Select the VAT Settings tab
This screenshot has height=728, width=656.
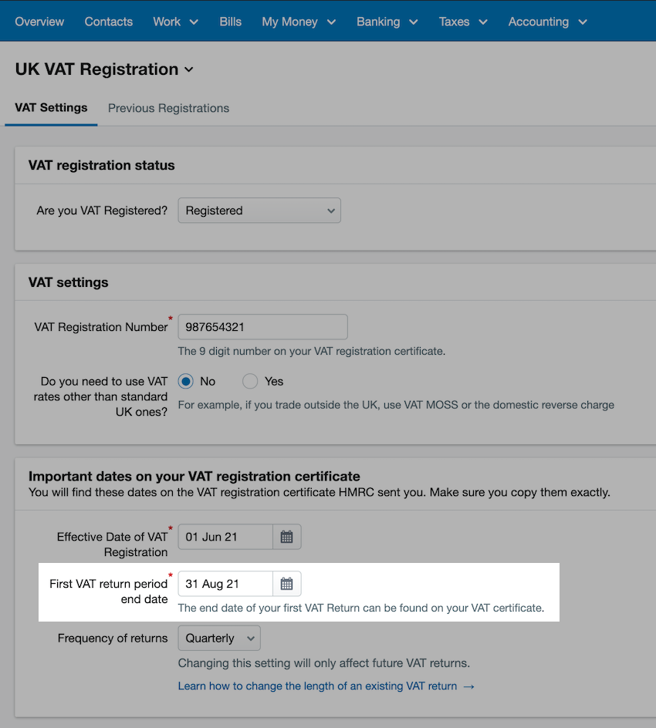(x=51, y=108)
